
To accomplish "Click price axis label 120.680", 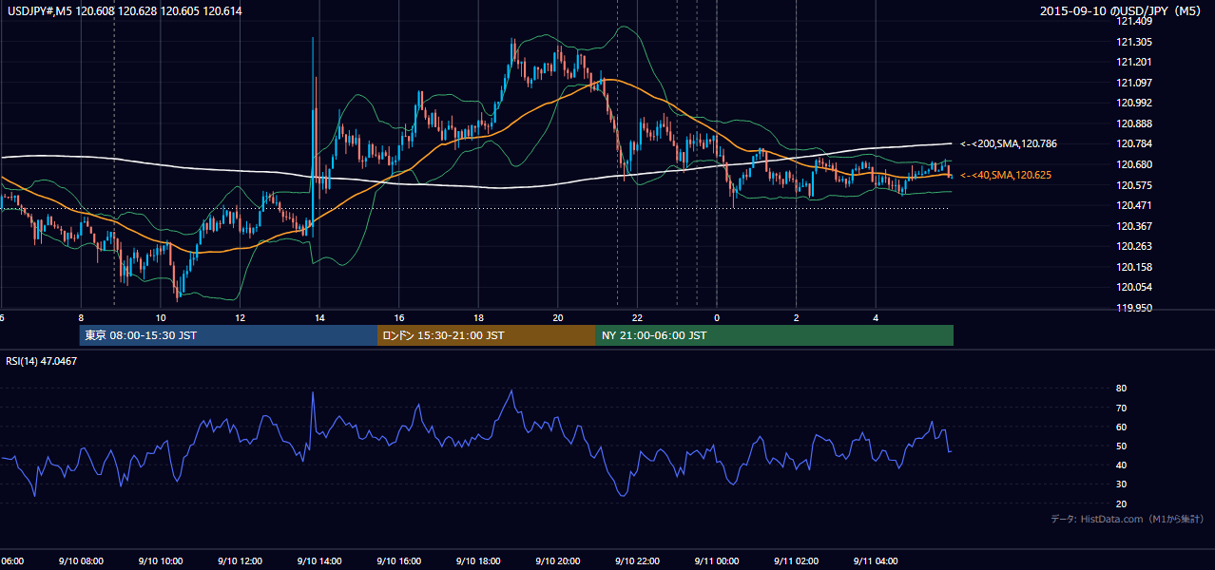I will (1136, 164).
